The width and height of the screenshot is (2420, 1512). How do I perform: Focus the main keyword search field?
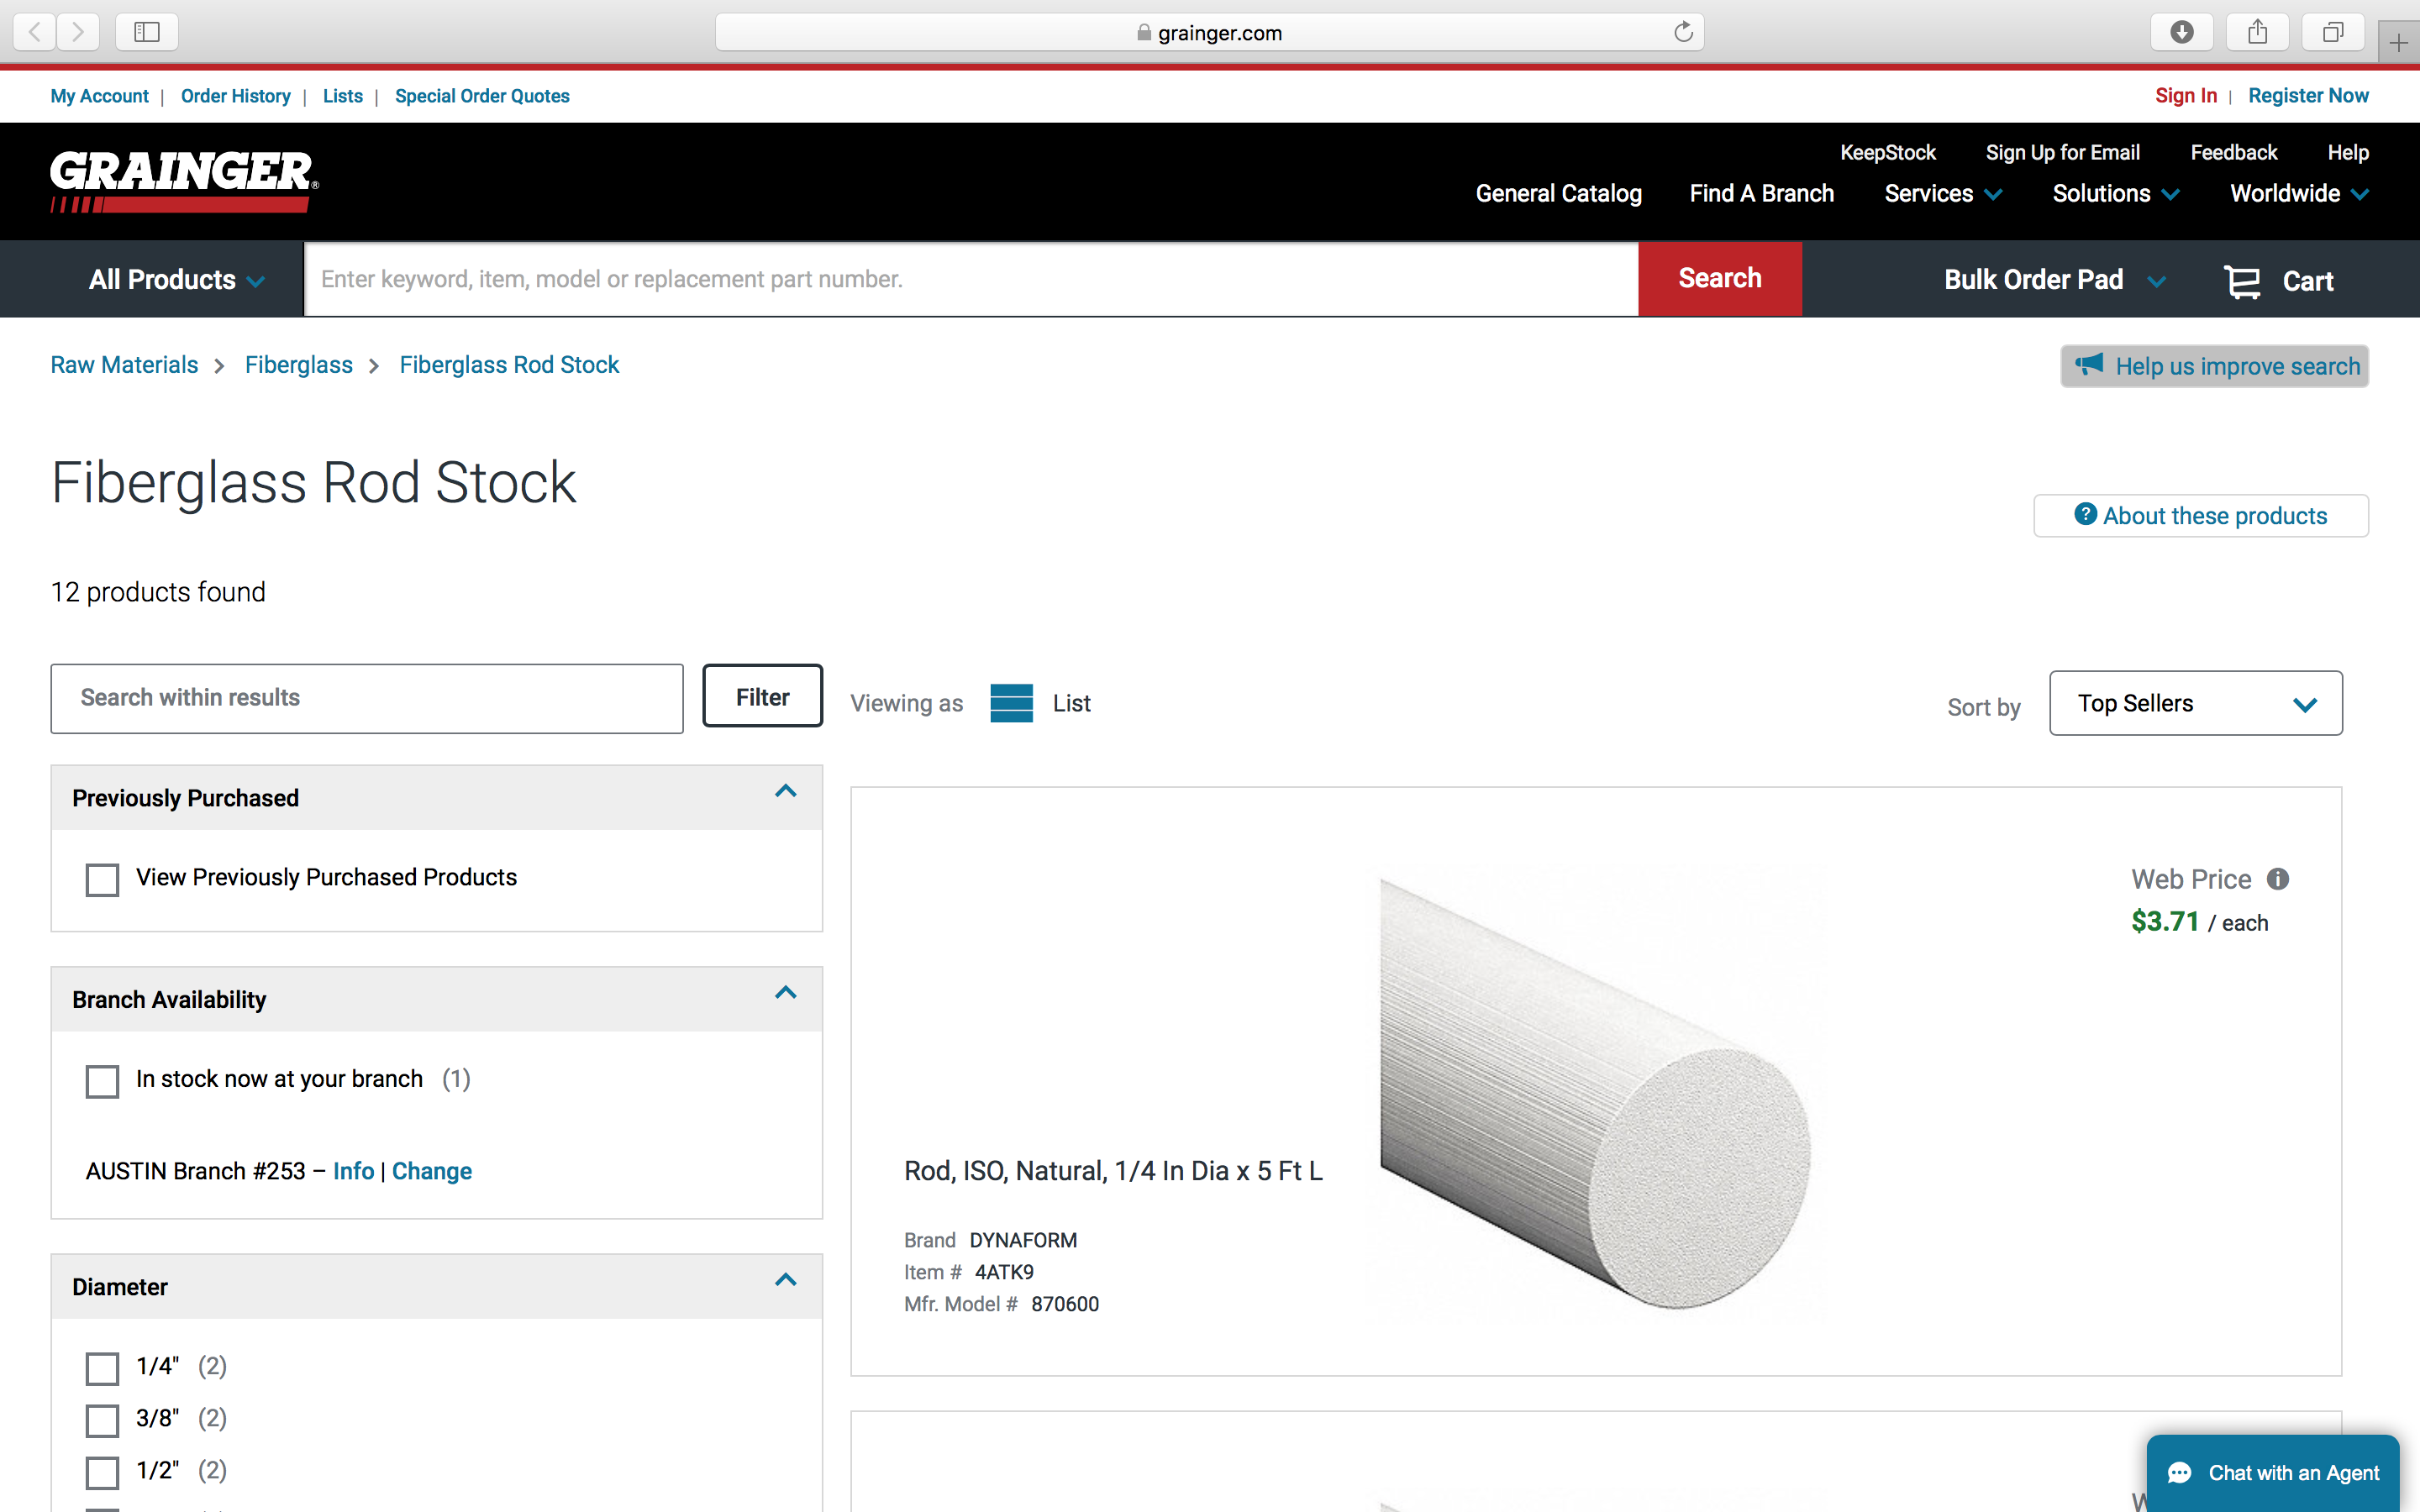pos(971,279)
